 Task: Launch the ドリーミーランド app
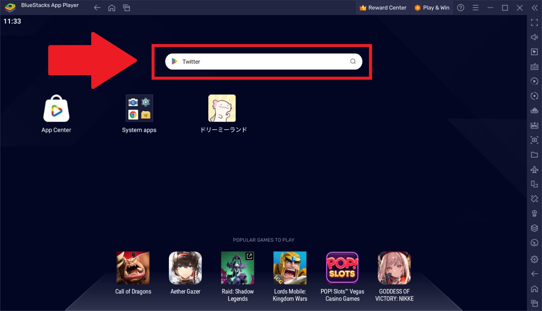pyautogui.click(x=222, y=108)
